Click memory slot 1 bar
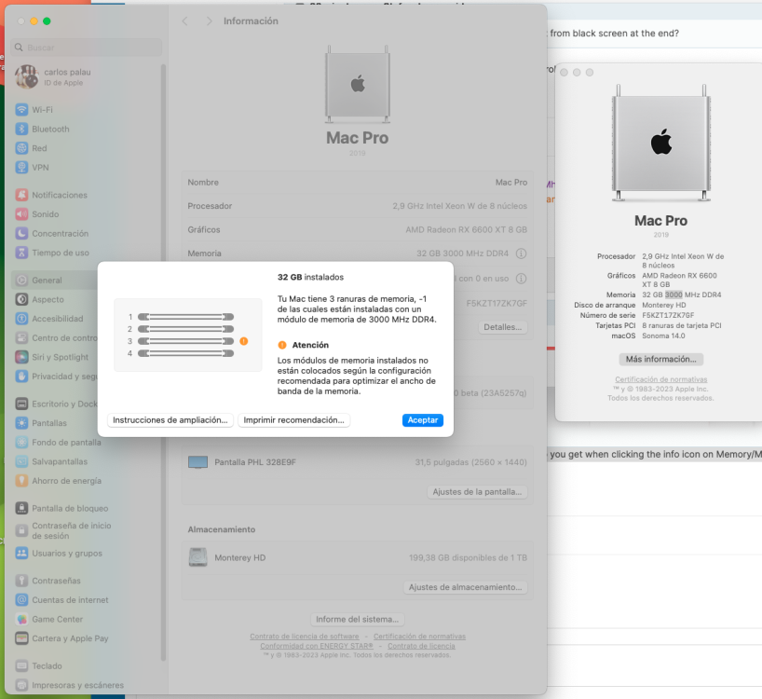Screen dimensions: 762x699 [x=185, y=317]
